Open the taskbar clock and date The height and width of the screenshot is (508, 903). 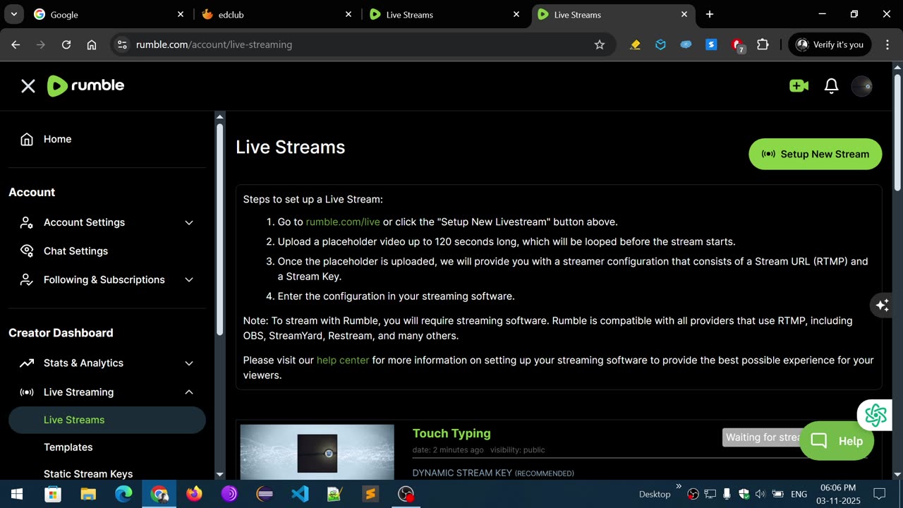coord(838,494)
